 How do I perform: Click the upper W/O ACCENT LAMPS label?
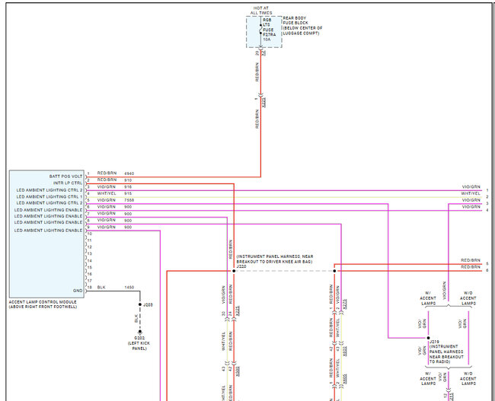466,299
